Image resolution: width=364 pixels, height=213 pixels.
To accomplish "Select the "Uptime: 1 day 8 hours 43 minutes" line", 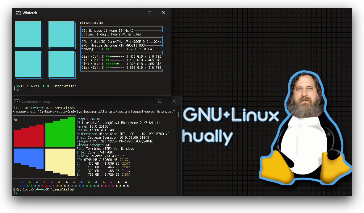I will 111,34.
